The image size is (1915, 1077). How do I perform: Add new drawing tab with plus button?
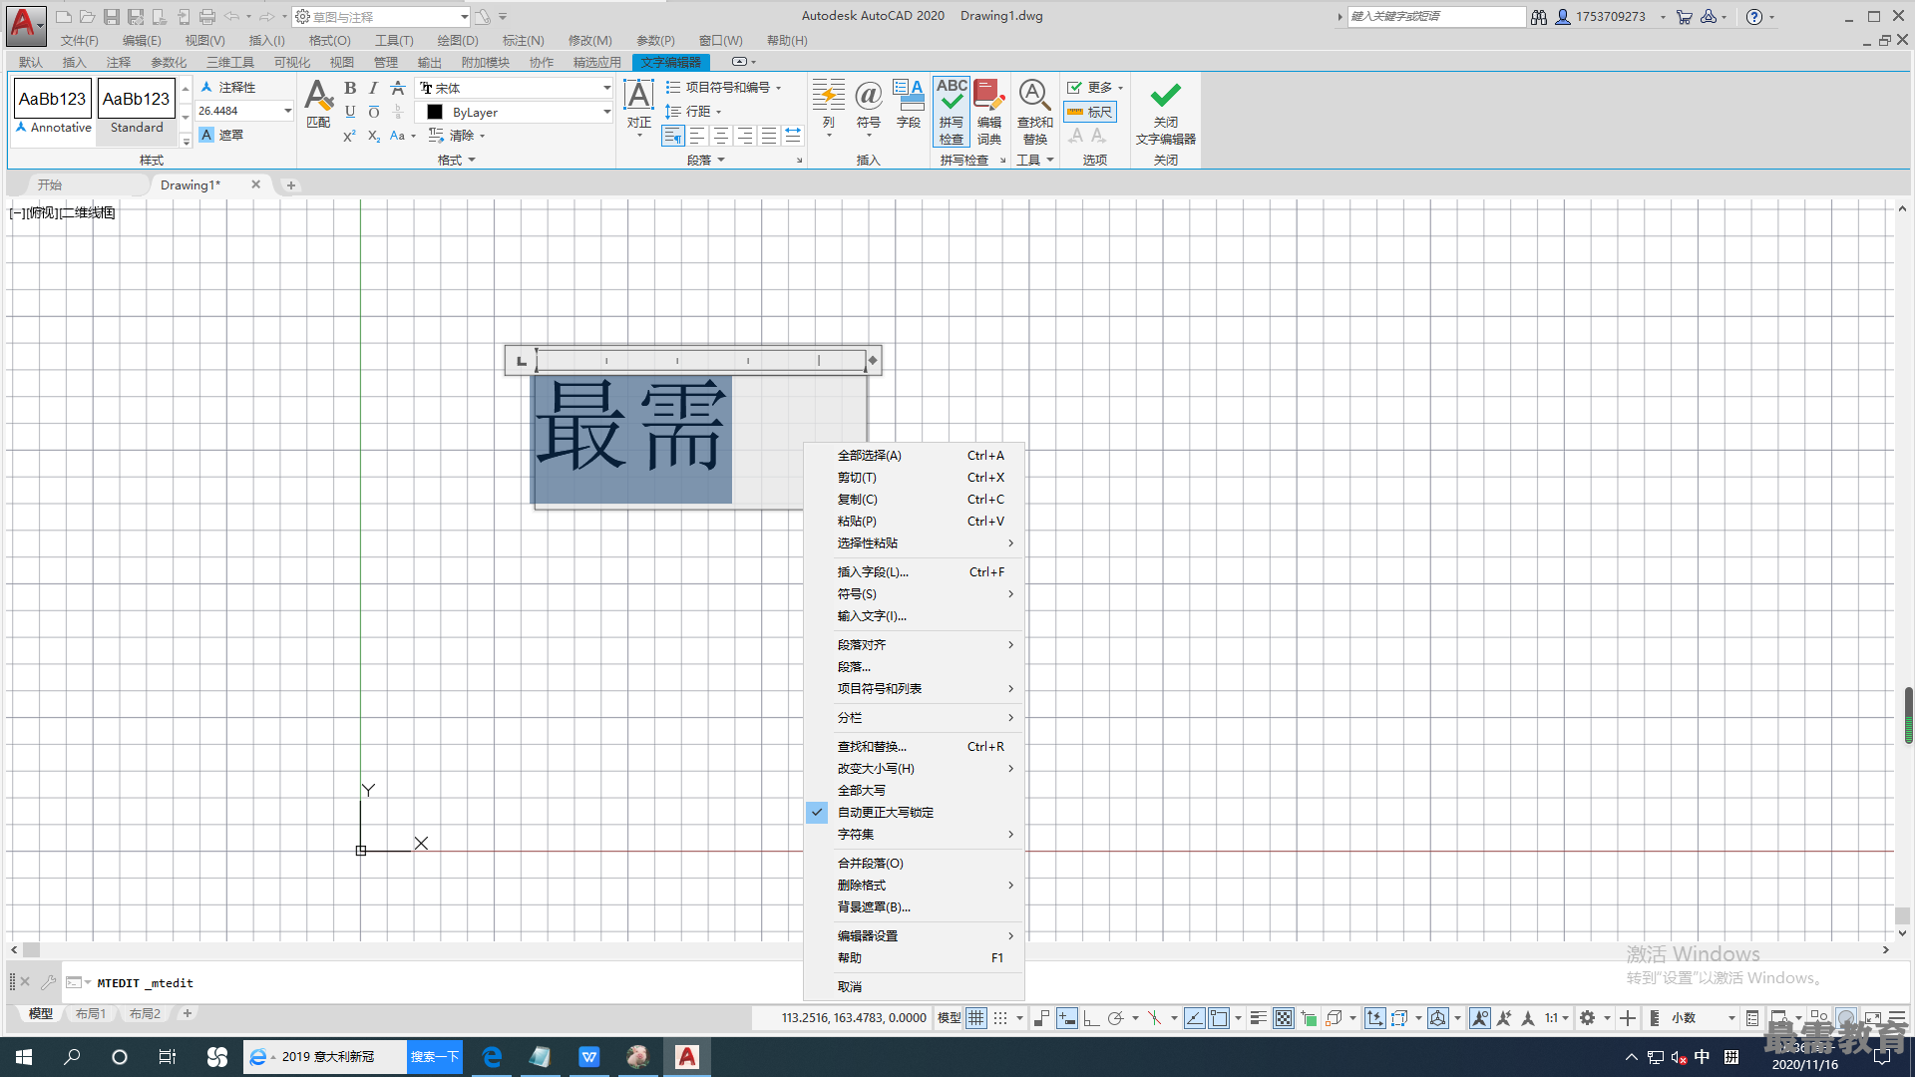pyautogui.click(x=291, y=185)
